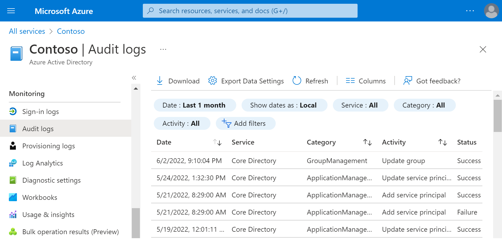This screenshot has height=243, width=502.
Task: Click the sidebar scrollbar thumb
Action: coord(136,223)
